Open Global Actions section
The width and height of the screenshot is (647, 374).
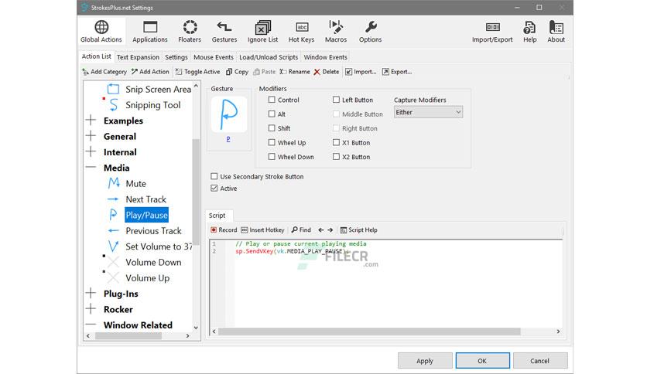point(101,32)
